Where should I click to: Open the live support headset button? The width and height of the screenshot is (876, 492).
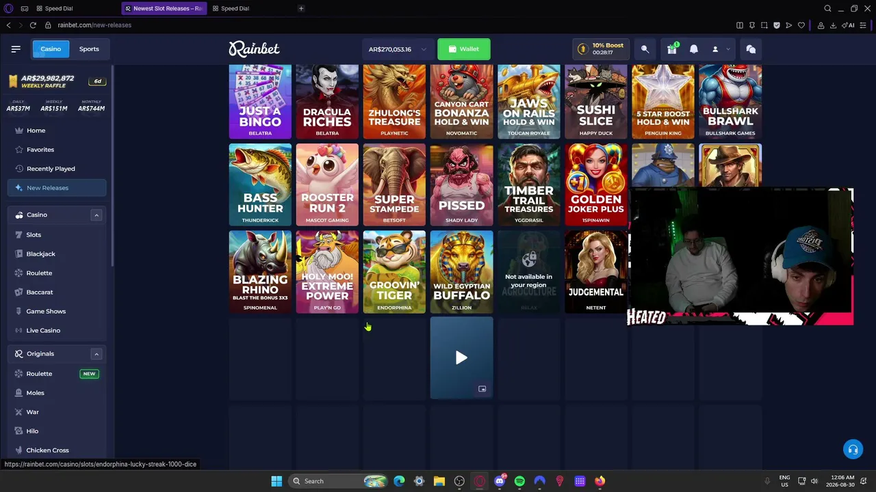[853, 450]
